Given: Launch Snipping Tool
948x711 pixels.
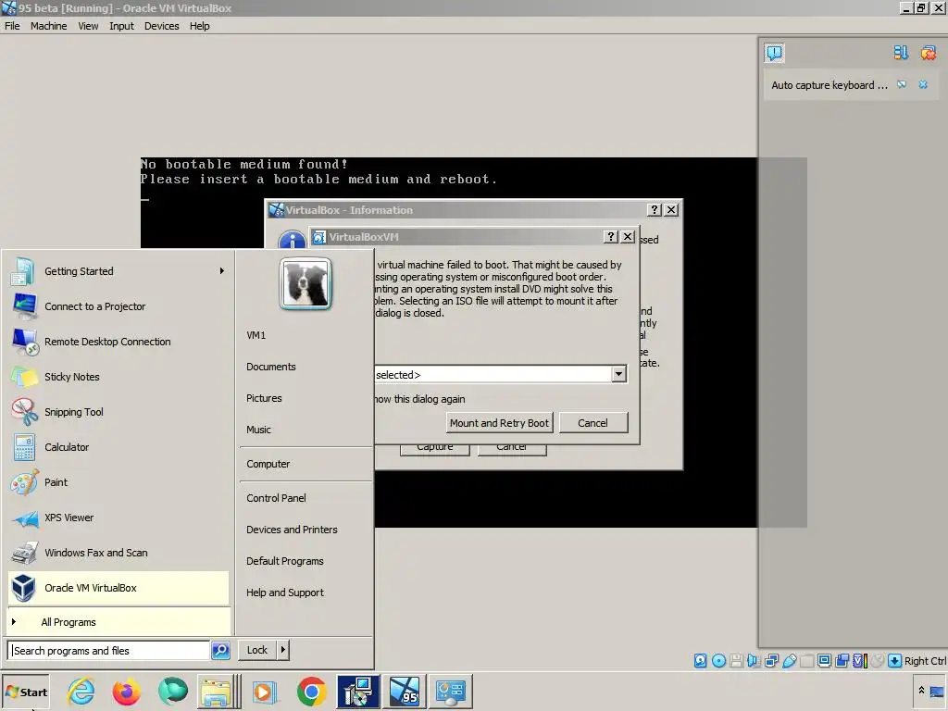Looking at the screenshot, I should (119, 412).
